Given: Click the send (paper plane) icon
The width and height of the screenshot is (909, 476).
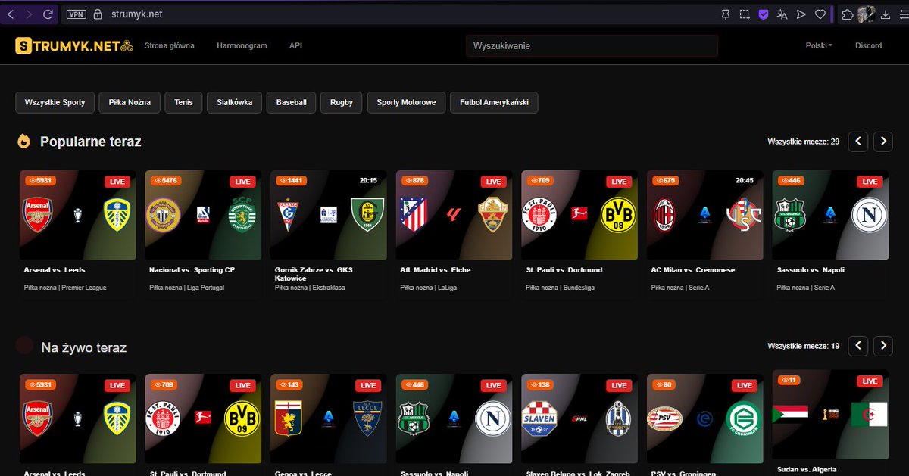Looking at the screenshot, I should pos(801,14).
